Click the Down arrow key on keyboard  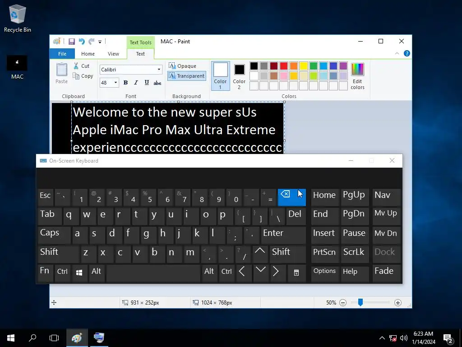click(260, 273)
